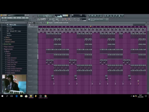Open the CHANNELS menu
Viewport: 149px width, 112px height.
pyautogui.click(x=10, y=18)
